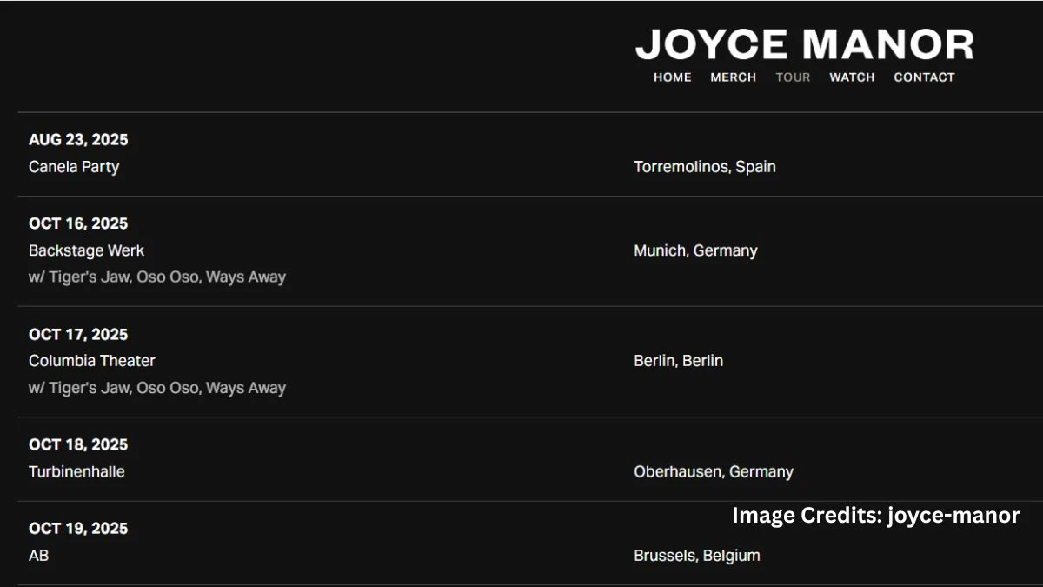Click the Torremolinos, Spain location
Viewport: 1043px width, 587px height.
[705, 167]
